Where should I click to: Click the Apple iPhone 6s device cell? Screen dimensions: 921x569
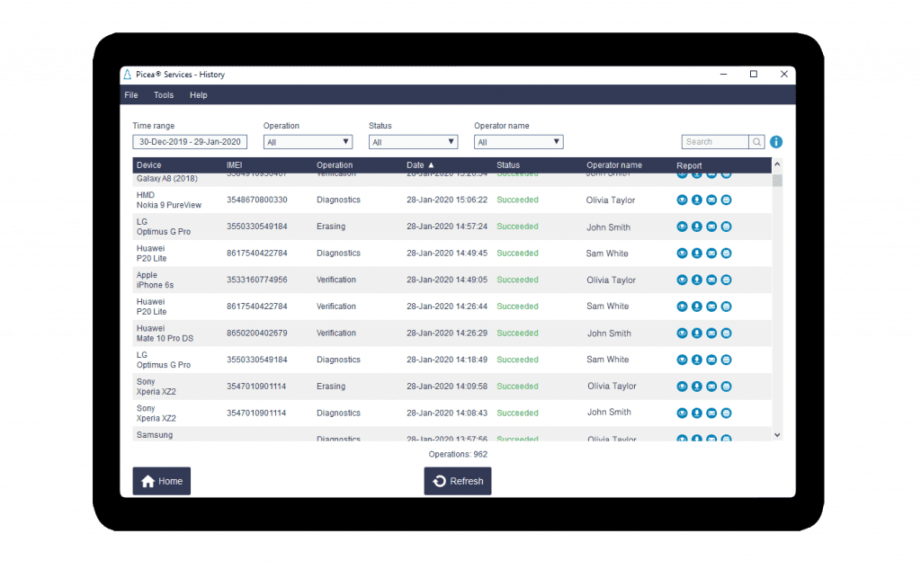(x=155, y=280)
